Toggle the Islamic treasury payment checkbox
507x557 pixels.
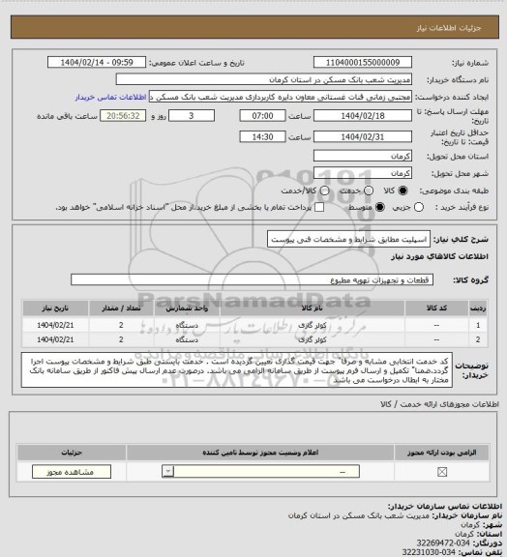point(319,207)
